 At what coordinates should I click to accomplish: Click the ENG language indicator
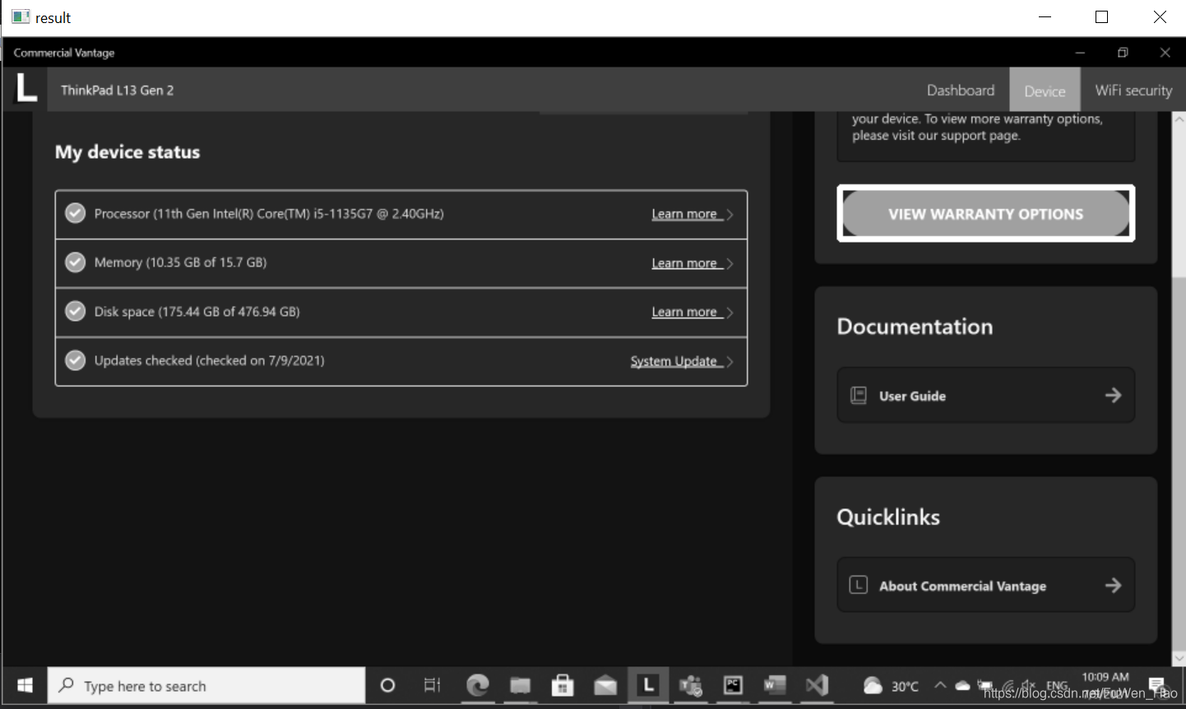pyautogui.click(x=1057, y=685)
